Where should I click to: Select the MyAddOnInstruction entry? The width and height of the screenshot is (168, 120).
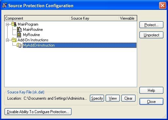click(x=79, y=45)
